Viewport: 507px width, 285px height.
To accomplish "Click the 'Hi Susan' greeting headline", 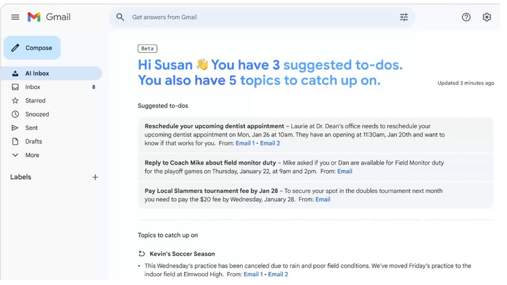I will [165, 65].
